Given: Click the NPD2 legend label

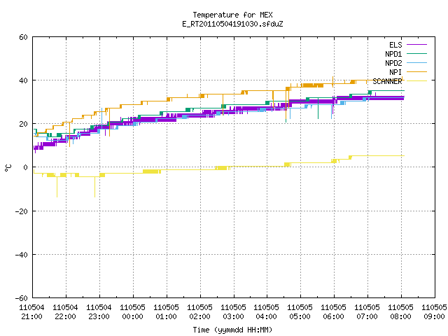Looking at the screenshot, I should (393, 63).
